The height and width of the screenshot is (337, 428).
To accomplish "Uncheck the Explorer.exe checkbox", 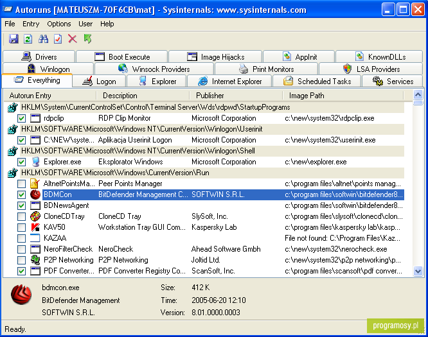I will [21, 162].
